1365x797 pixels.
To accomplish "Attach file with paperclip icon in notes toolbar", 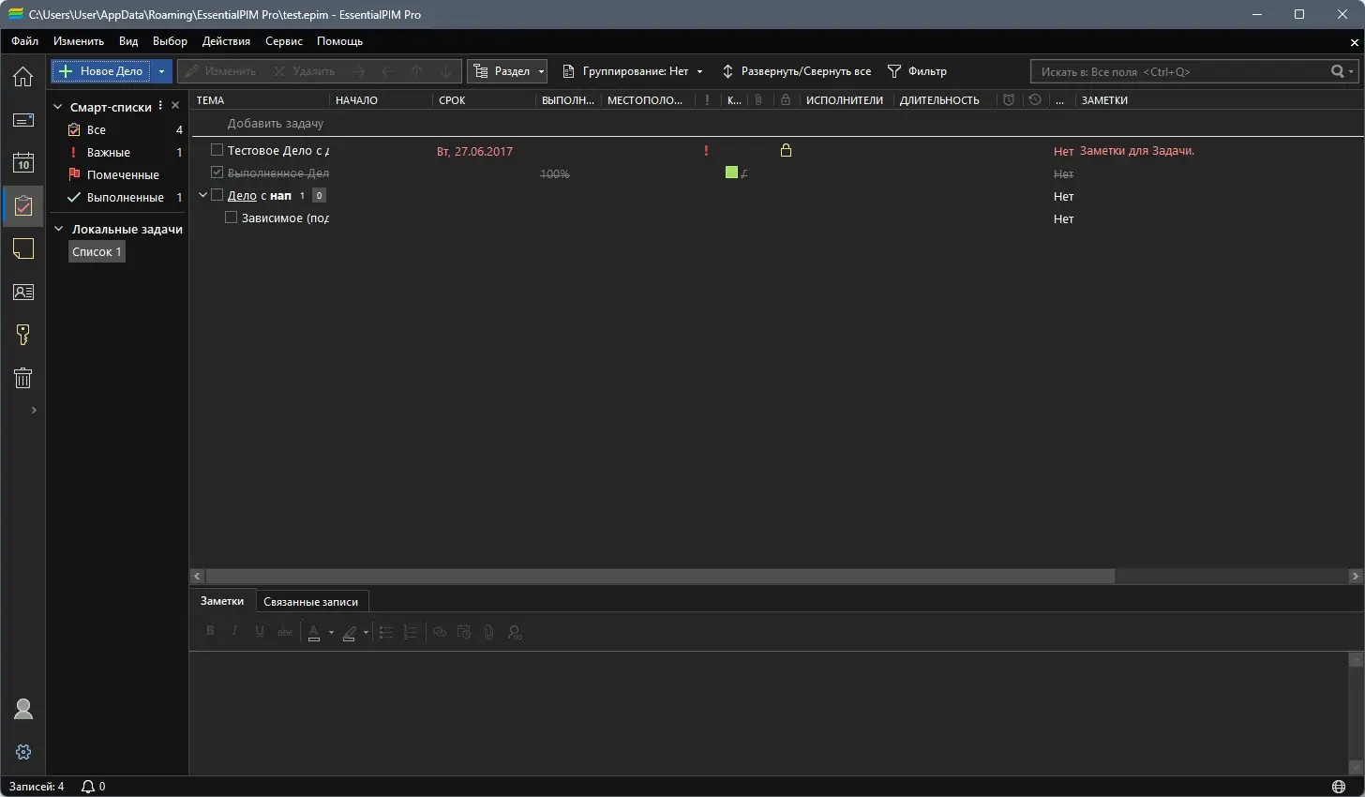I will pyautogui.click(x=488, y=632).
